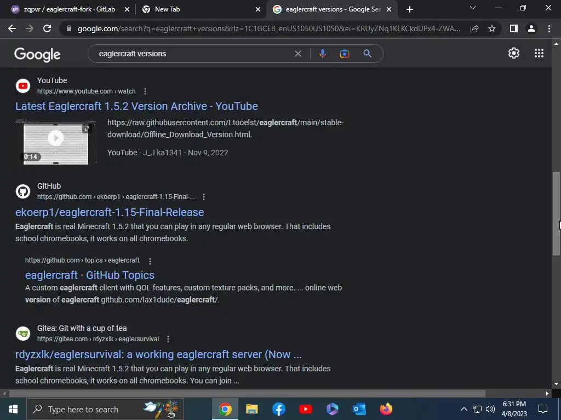The width and height of the screenshot is (561, 420).
Task: Switch to the New Tab tab
Action: pos(168,9)
